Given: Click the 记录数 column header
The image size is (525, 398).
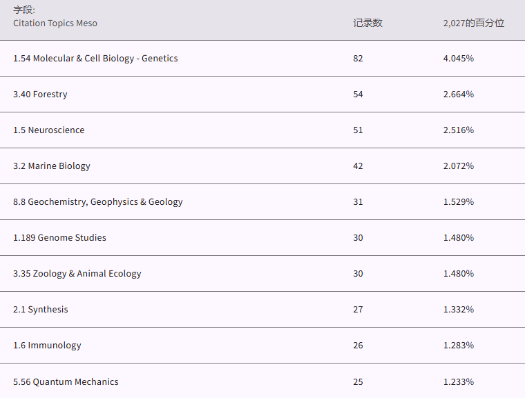Looking at the screenshot, I should pos(367,23).
